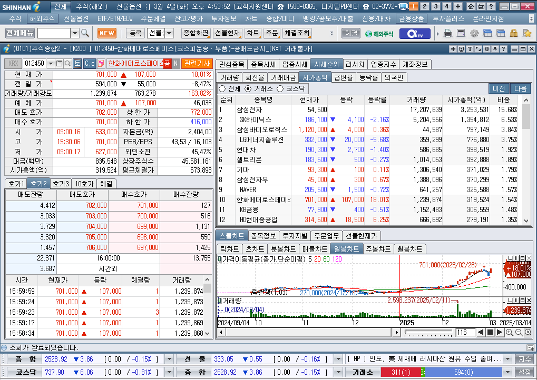This screenshot has height=380, width=537.
Task: Open the 해외주식 menu in menu bar
Action: tap(42, 18)
